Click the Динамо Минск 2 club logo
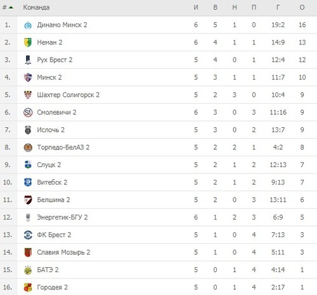 click(28, 25)
